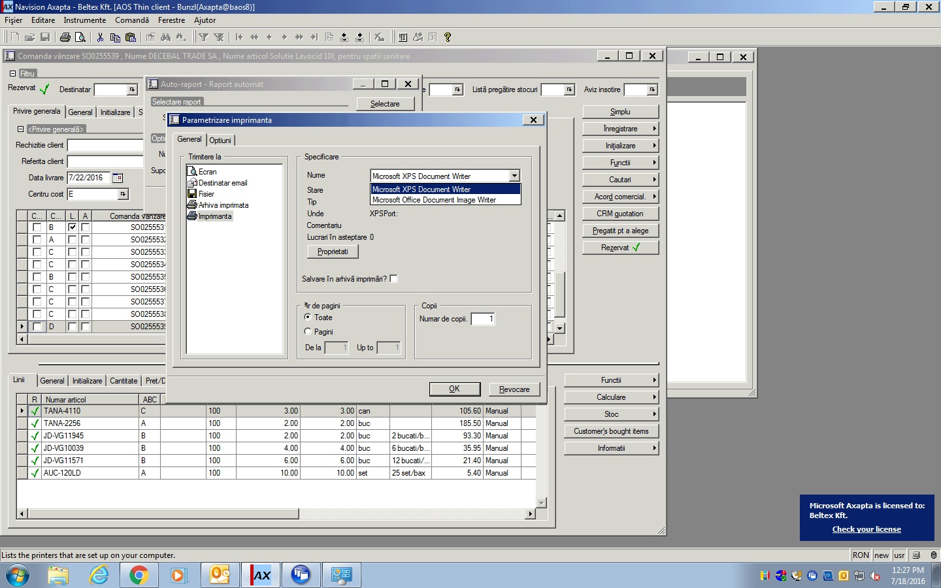Toggle R checkmark for AUC-120LD line
Viewport: 941px width, 588px height.
(35, 473)
